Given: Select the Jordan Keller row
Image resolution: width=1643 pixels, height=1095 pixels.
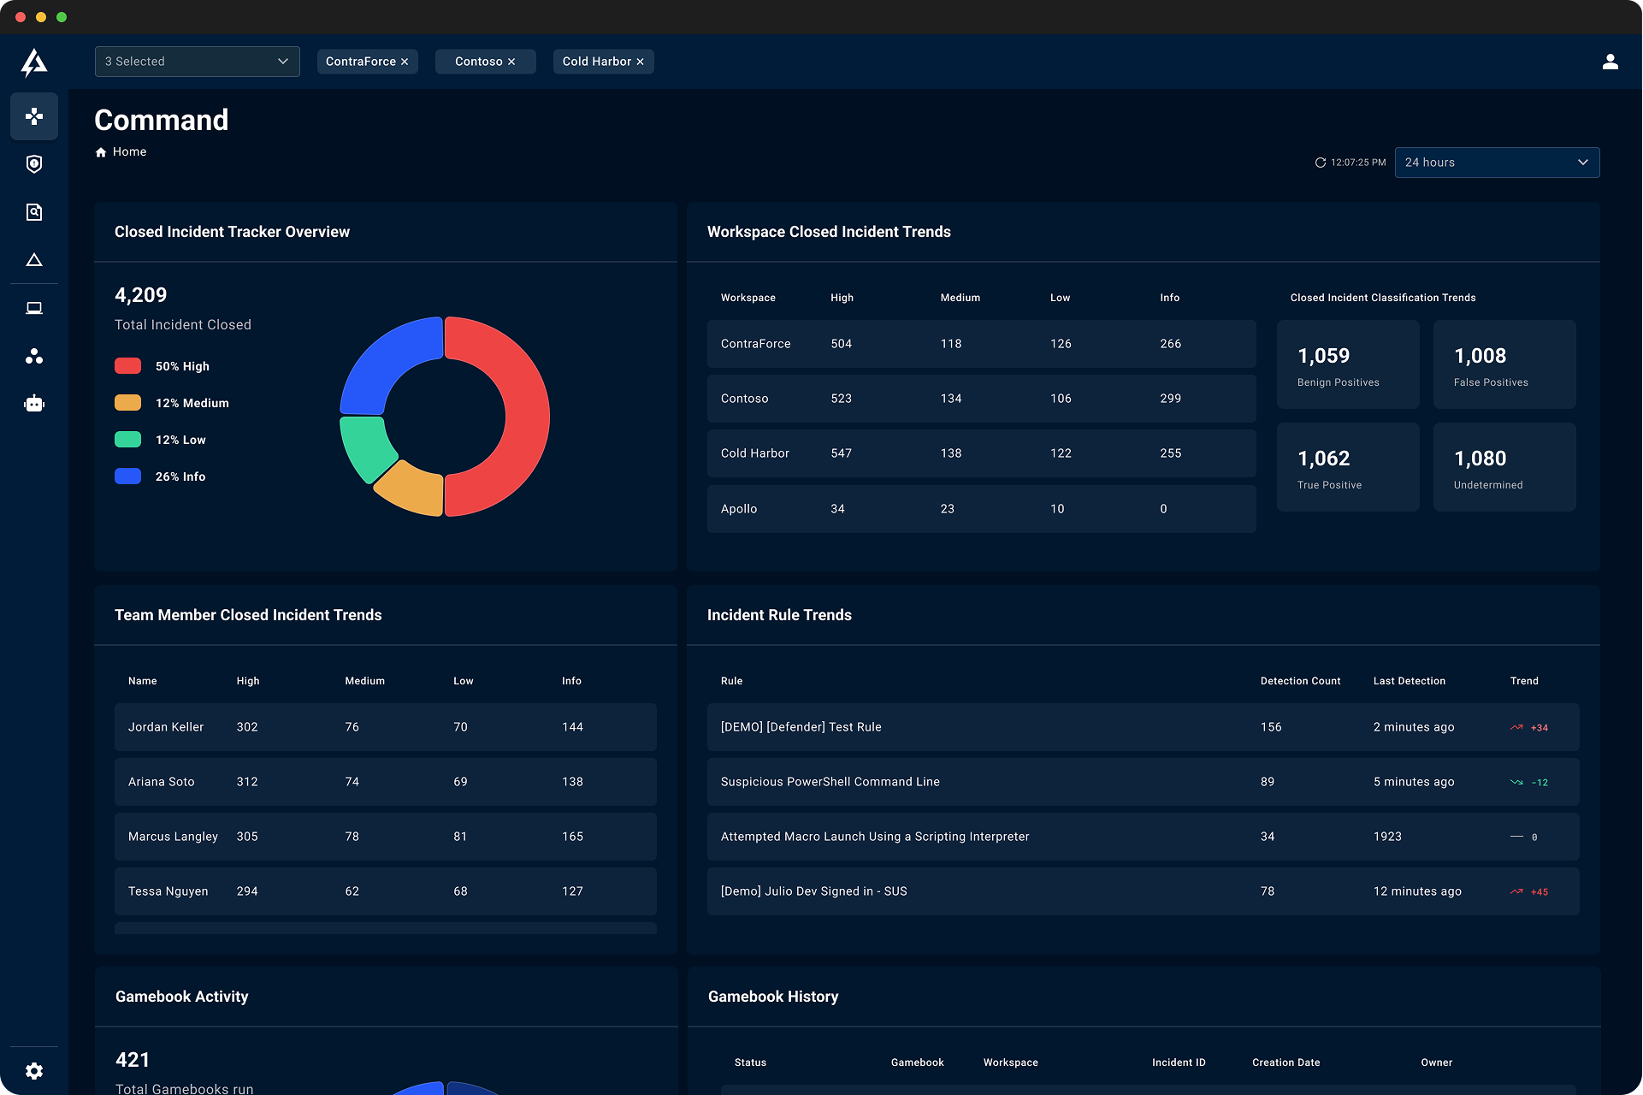Looking at the screenshot, I should click(385, 727).
